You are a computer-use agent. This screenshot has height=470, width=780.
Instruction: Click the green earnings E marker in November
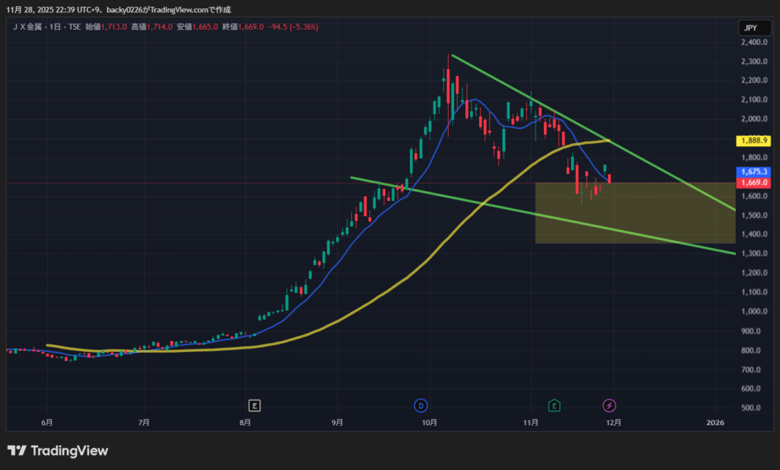(555, 404)
